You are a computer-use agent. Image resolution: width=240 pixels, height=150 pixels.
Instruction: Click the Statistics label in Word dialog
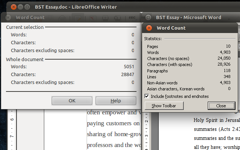coord(153,39)
